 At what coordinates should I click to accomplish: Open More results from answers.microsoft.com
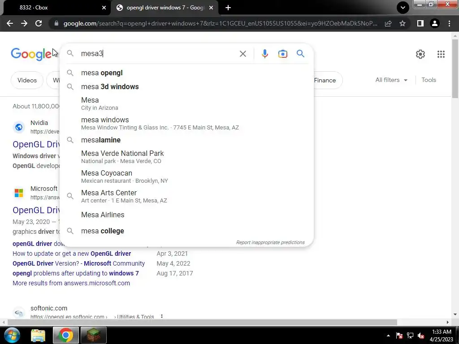[x=71, y=283]
